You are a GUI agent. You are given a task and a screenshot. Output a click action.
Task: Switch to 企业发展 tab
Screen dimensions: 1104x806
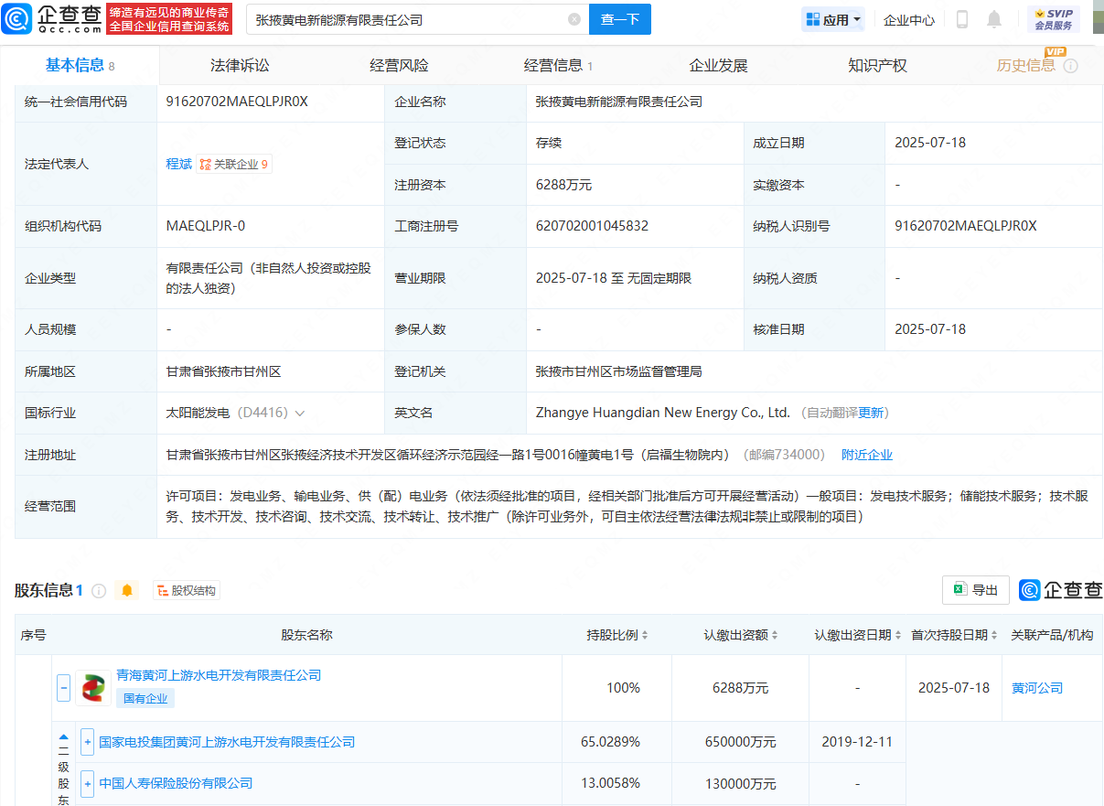pos(718,65)
